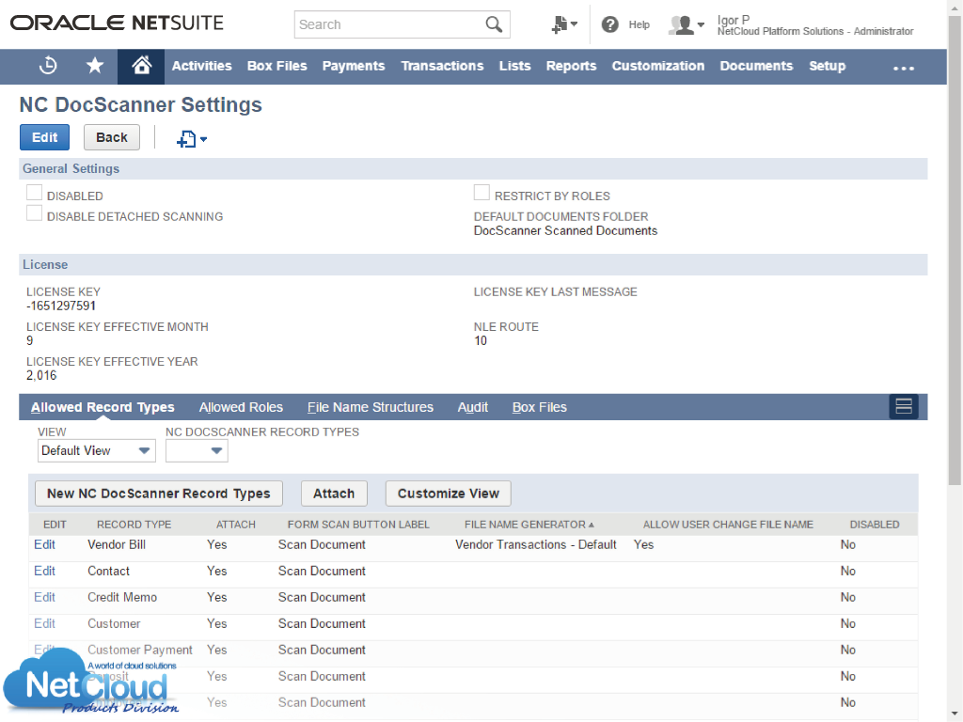Open the Box Files menu
The width and height of the screenshot is (963, 722).
(277, 66)
